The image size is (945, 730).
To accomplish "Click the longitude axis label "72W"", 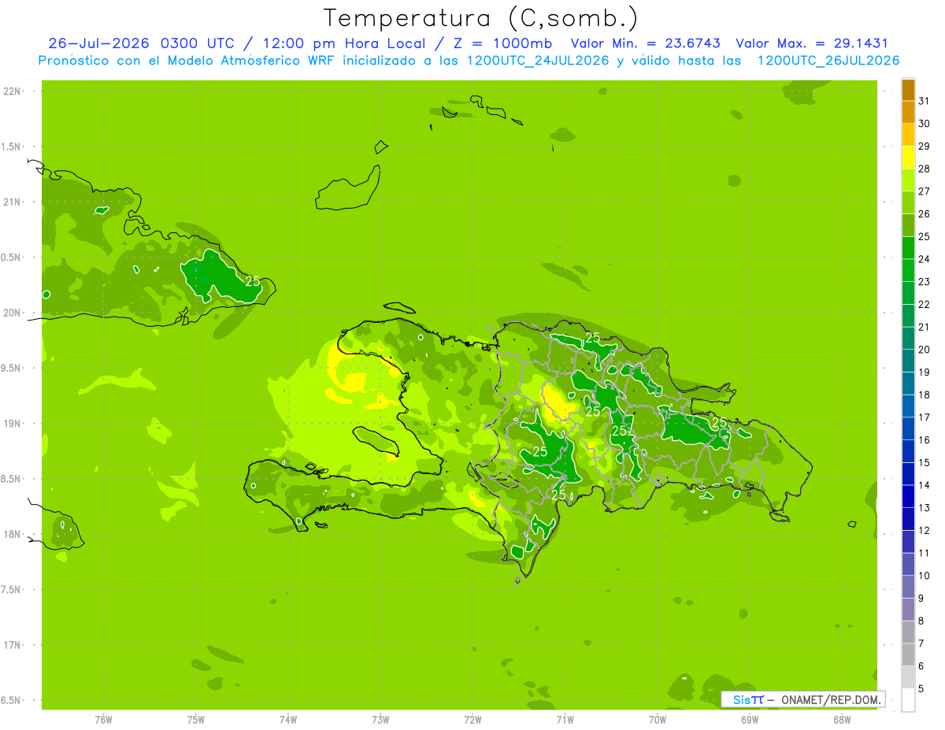I will click(472, 720).
